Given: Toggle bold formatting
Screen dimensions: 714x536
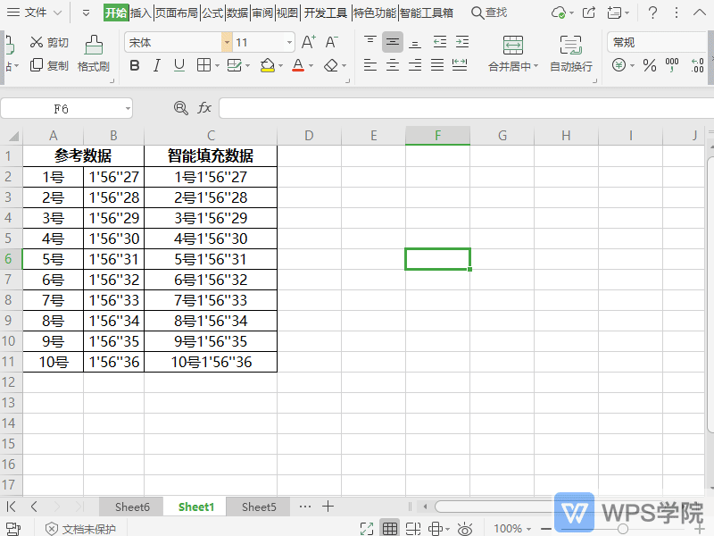Looking at the screenshot, I should (135, 65).
